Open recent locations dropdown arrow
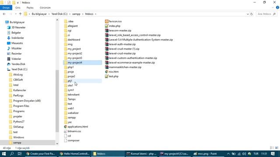The width and height of the screenshot is (280, 157). click(16, 14)
